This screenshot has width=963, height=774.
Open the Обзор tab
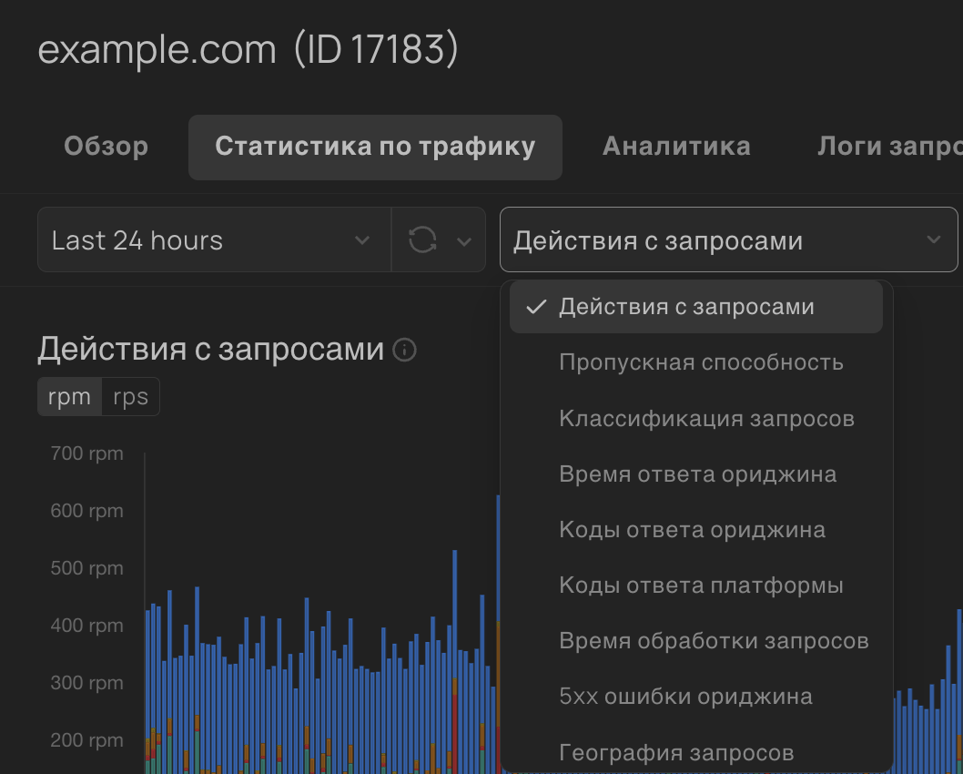tap(106, 147)
